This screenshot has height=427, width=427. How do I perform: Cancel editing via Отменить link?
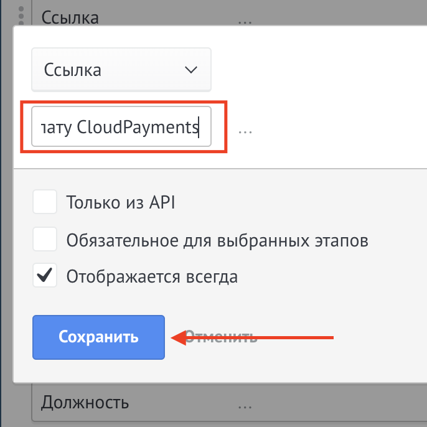(221, 337)
